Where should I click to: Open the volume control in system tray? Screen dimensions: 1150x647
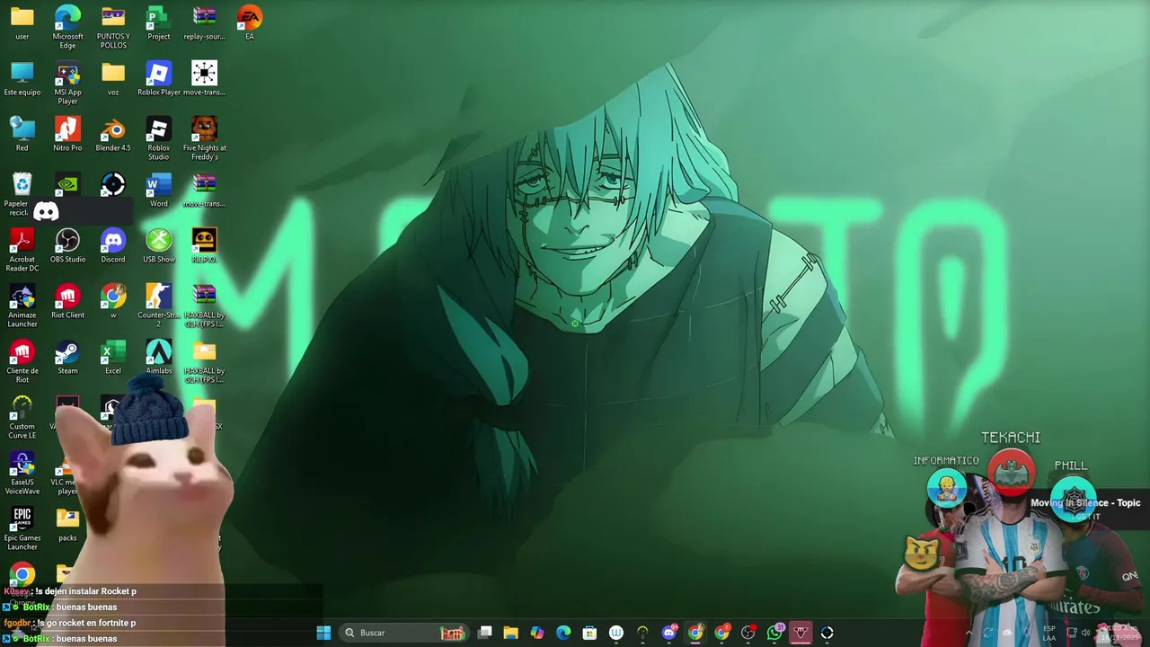coord(1086,633)
